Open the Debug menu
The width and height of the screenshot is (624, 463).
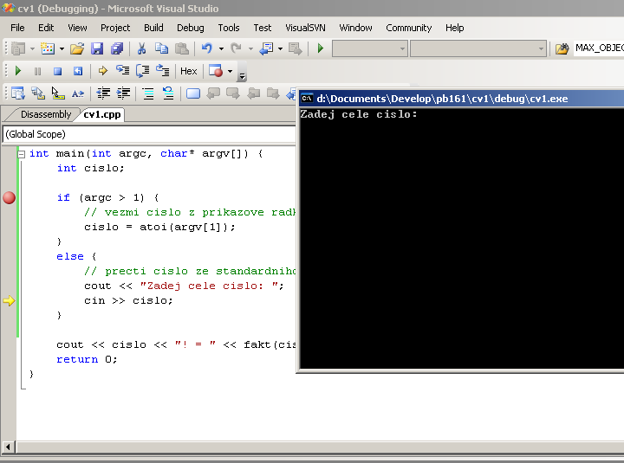pyautogui.click(x=190, y=28)
